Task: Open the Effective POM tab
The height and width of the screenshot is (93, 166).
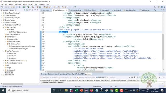Action: click(80, 74)
